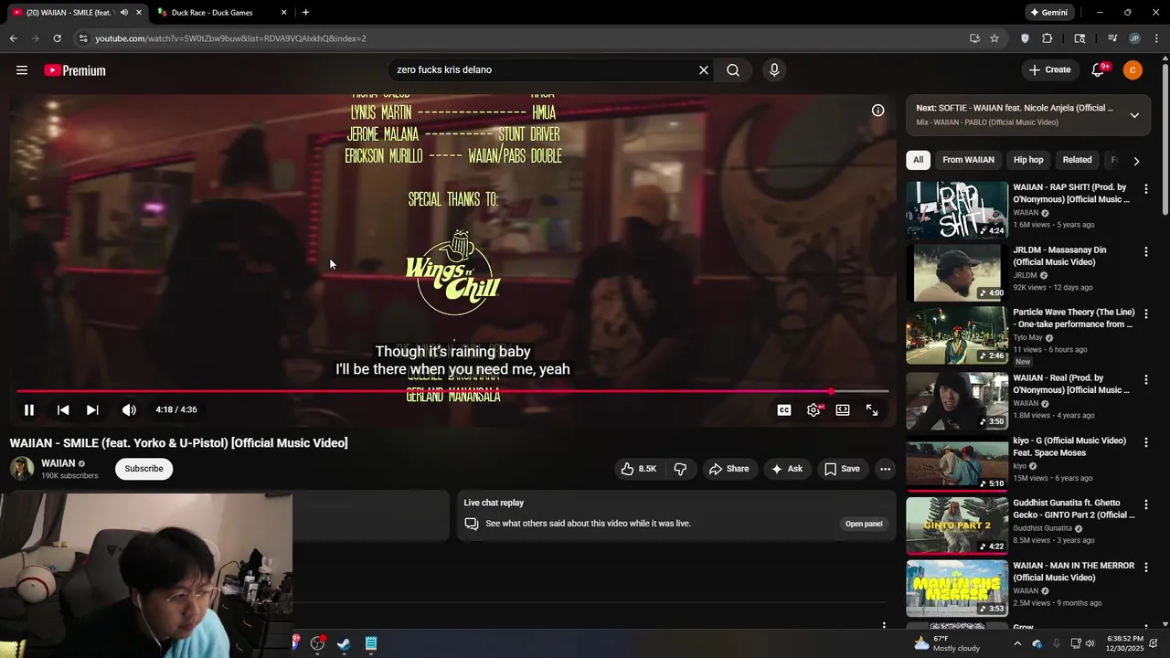Viewport: 1170px width, 658px height.
Task: Select the All filter chip
Action: coord(918,160)
